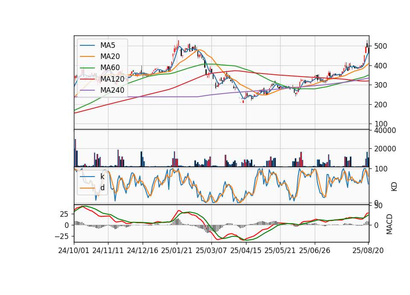The image size is (410, 295).
Task: Click the MA240 legend label
Action: (x=112, y=90)
